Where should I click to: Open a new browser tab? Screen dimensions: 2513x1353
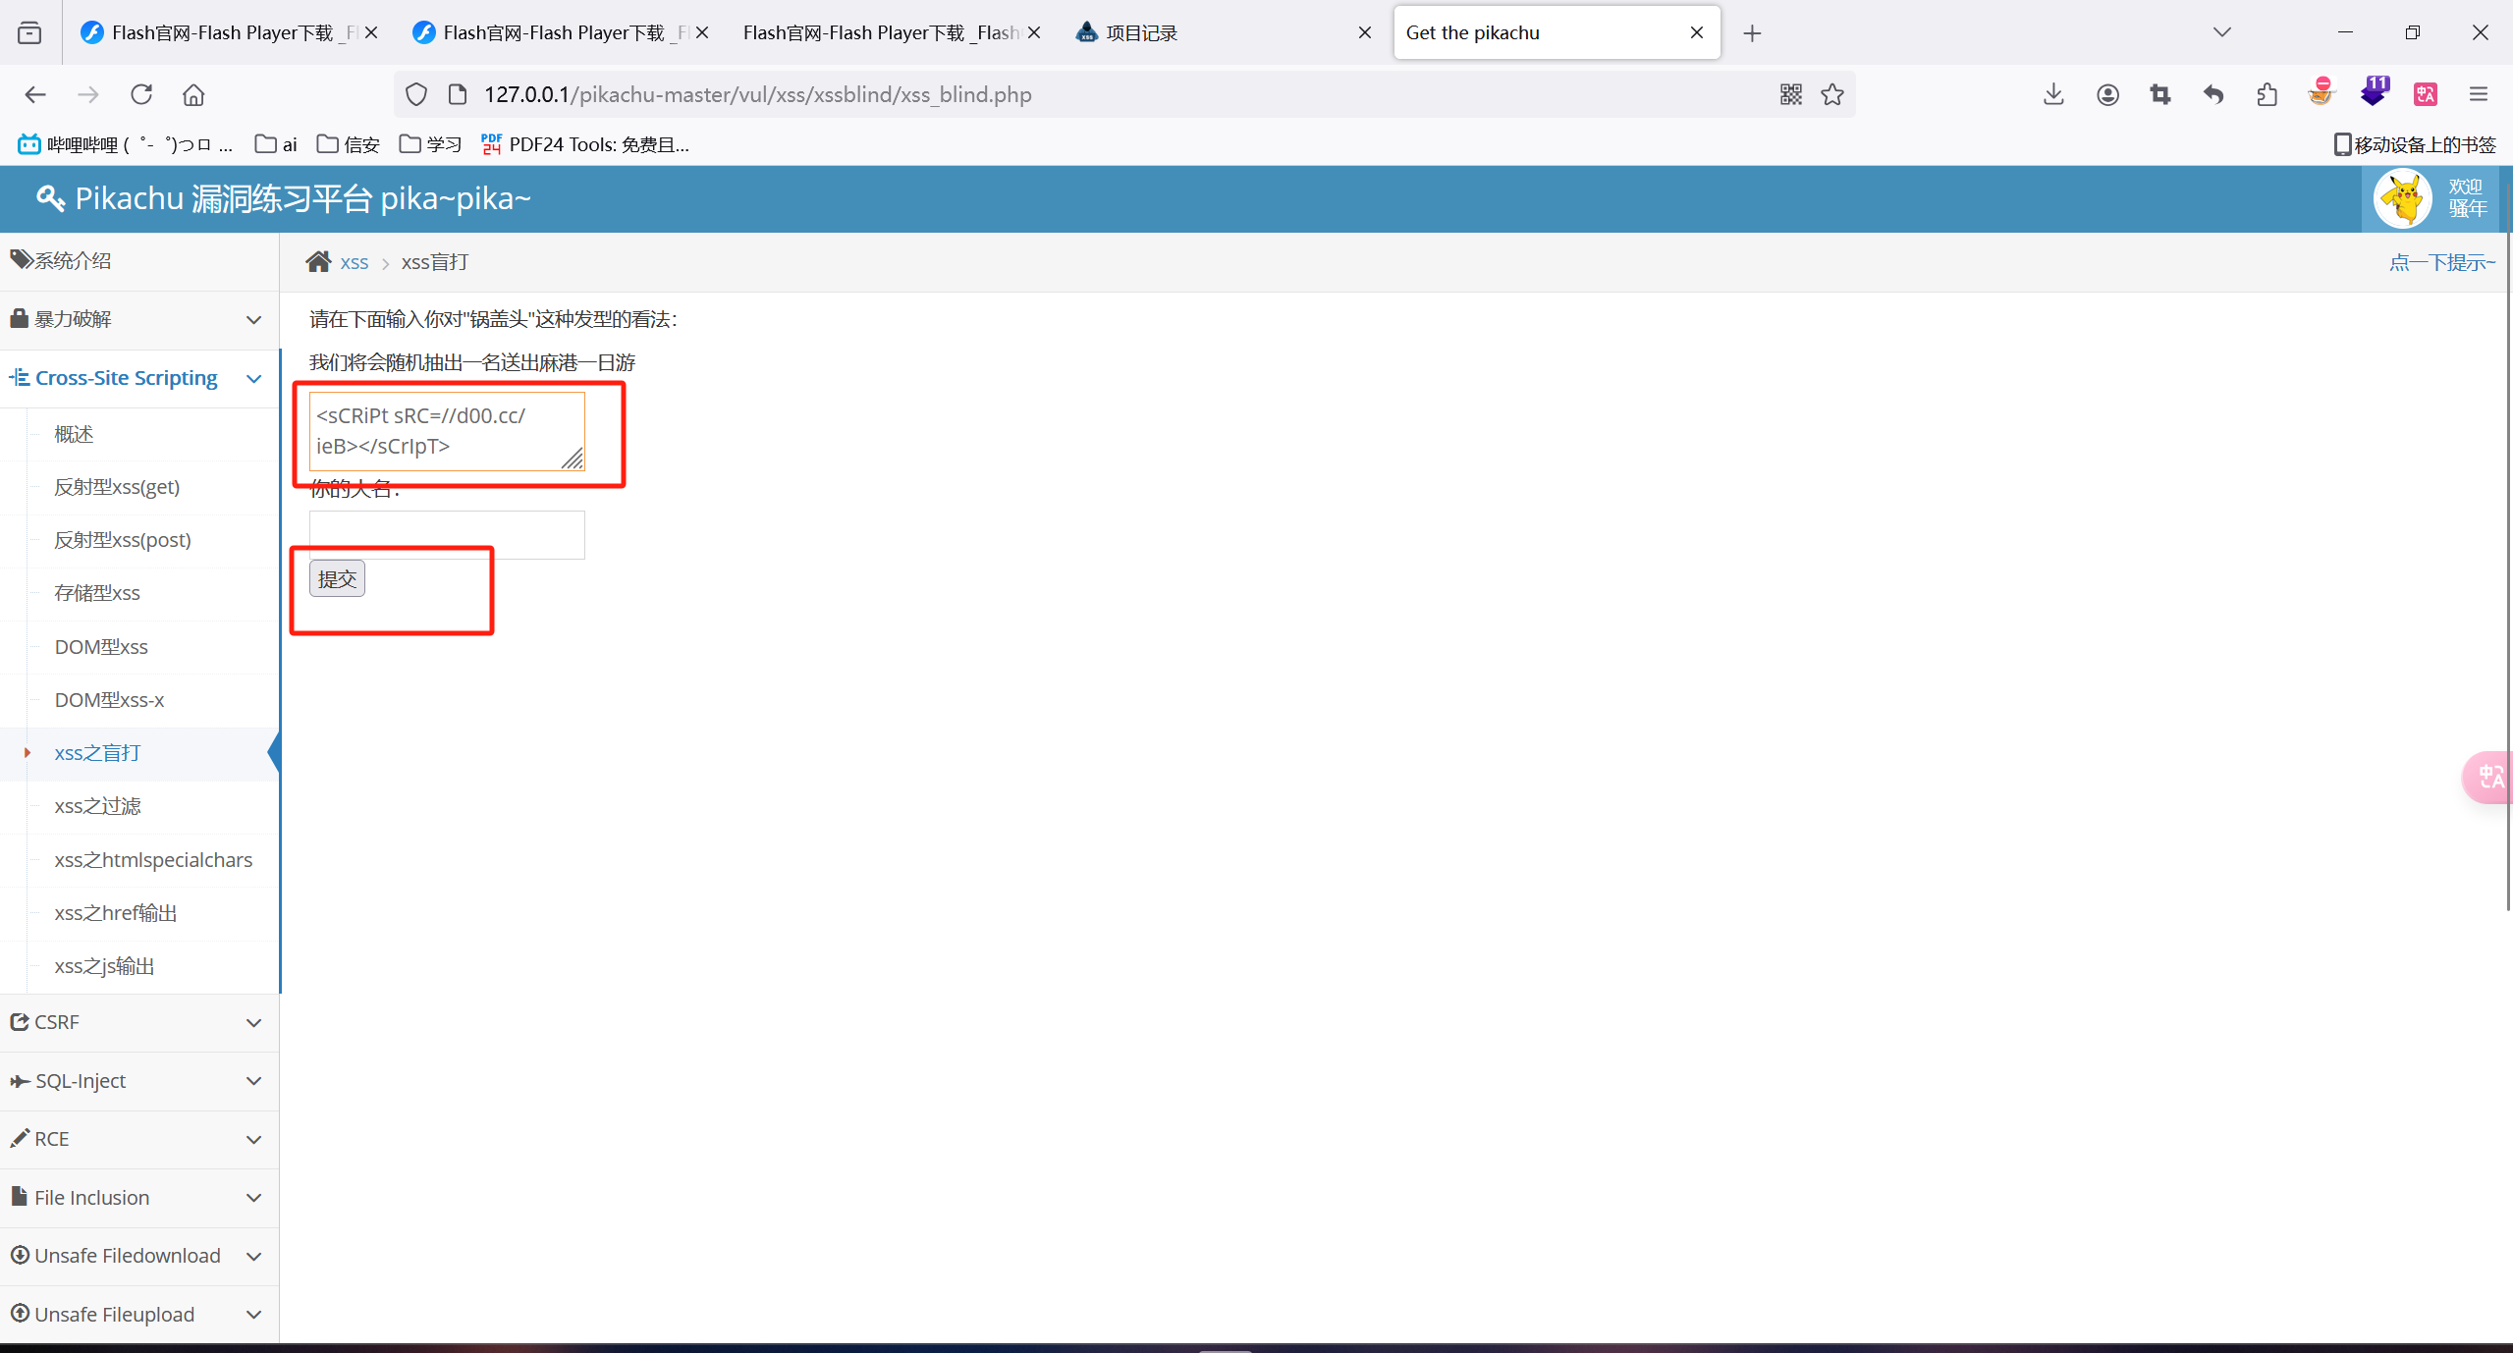point(1752,33)
